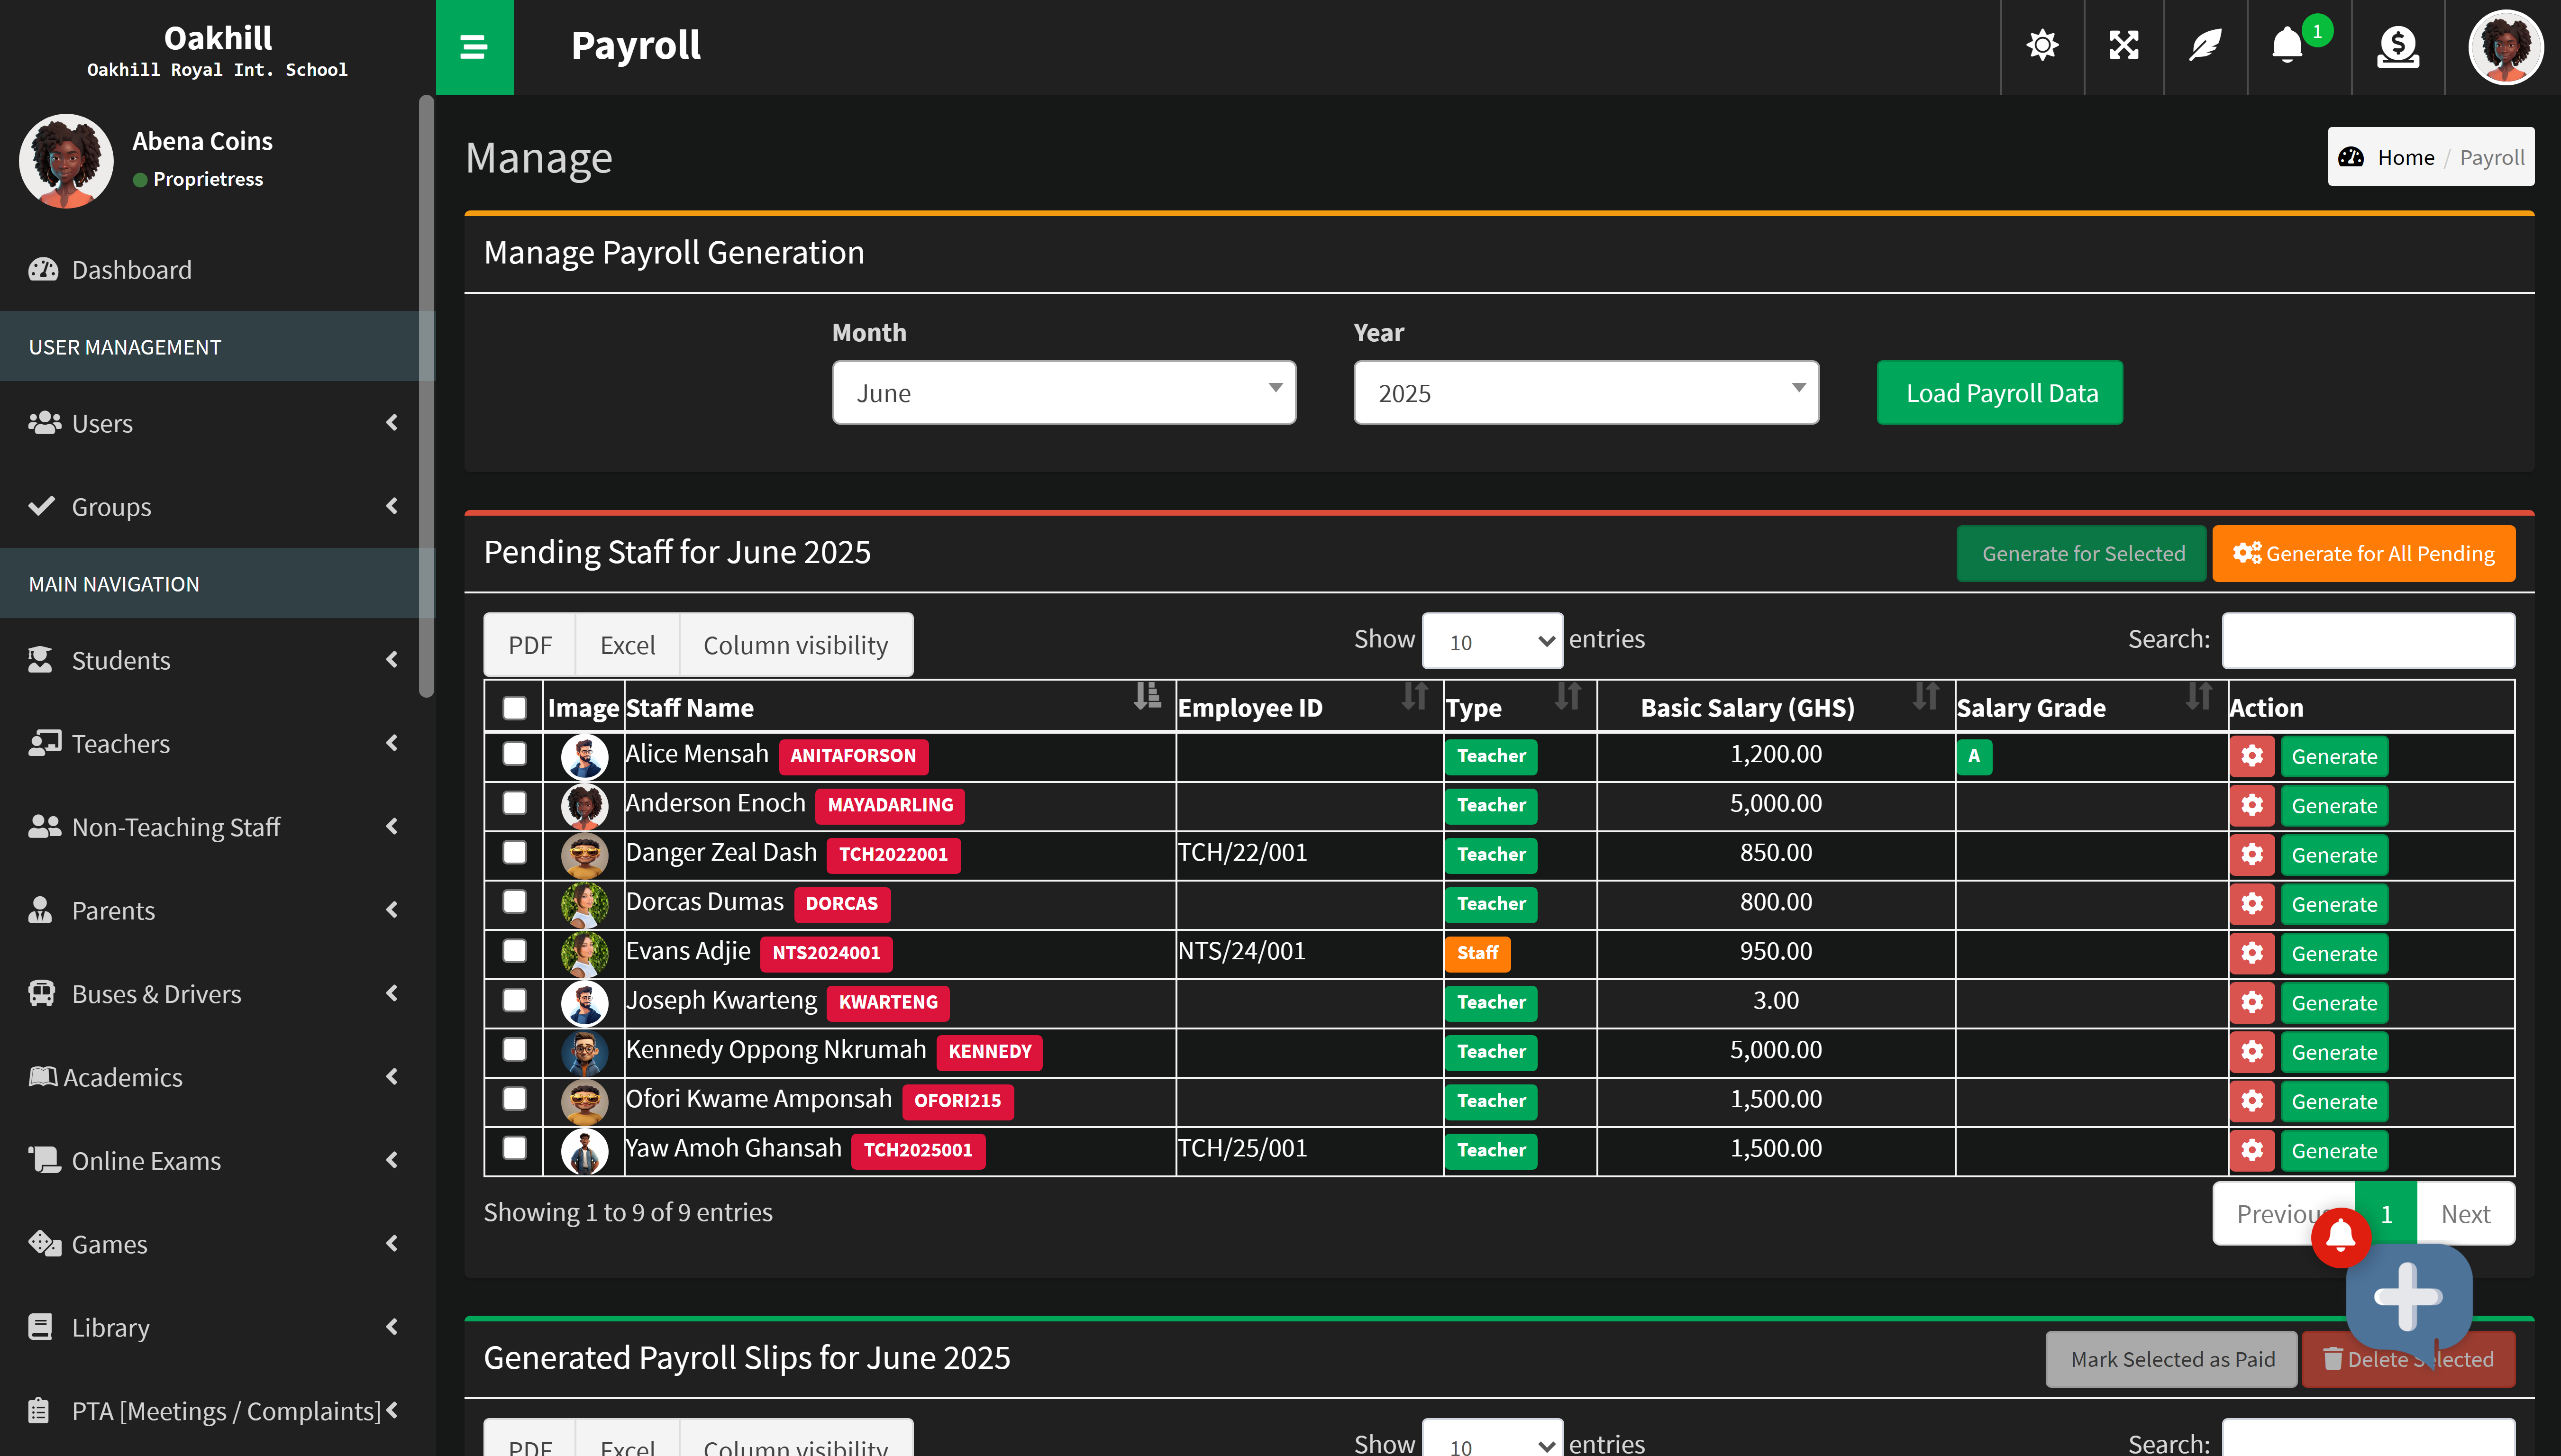Viewport: 2561px width, 1456px height.
Task: Click the fullscreen expand icon
Action: [2123, 46]
